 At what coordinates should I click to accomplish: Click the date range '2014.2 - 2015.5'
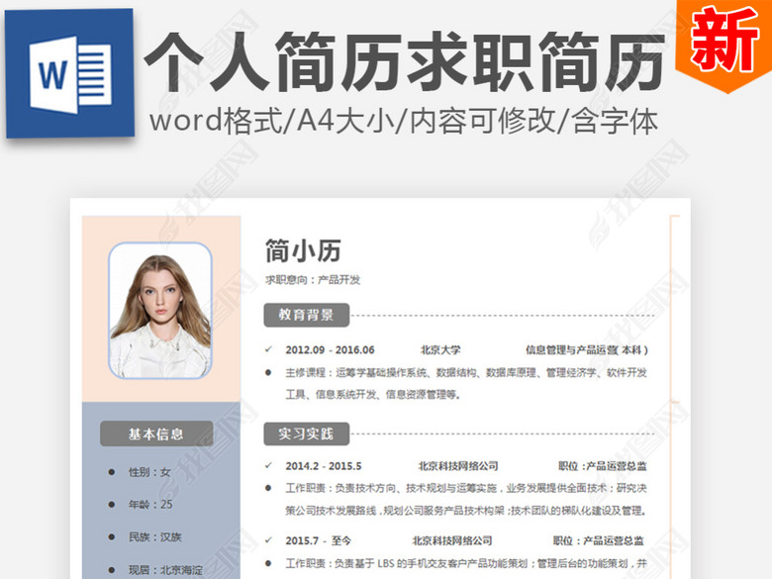(x=324, y=466)
